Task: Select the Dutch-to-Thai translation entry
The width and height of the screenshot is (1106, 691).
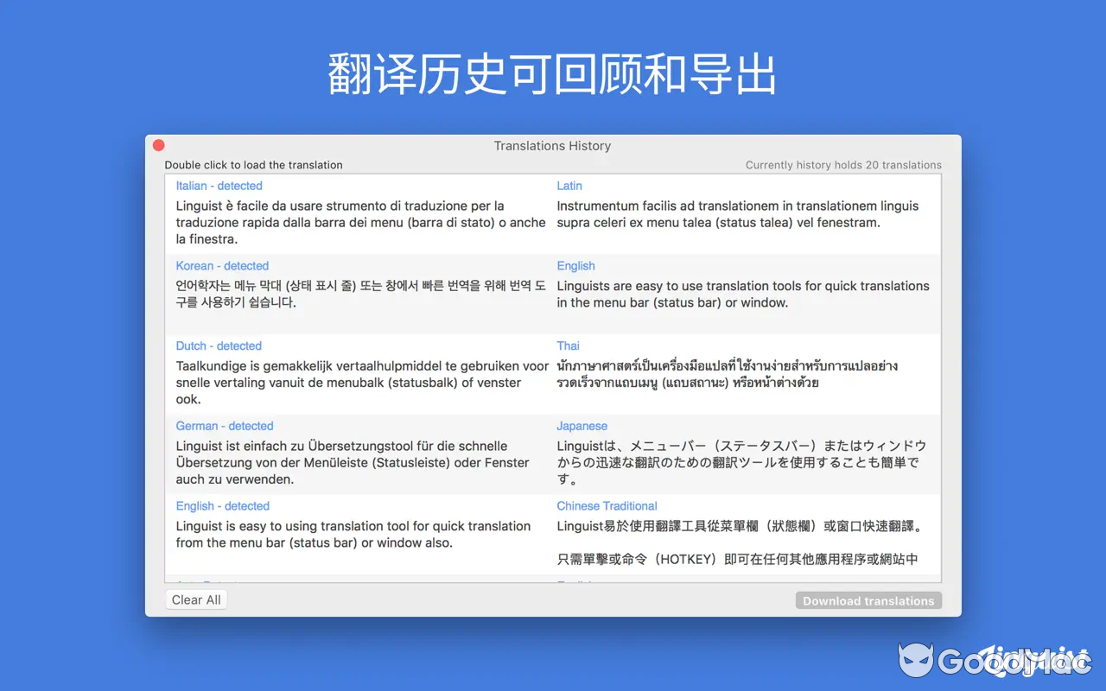Action: 553,376
